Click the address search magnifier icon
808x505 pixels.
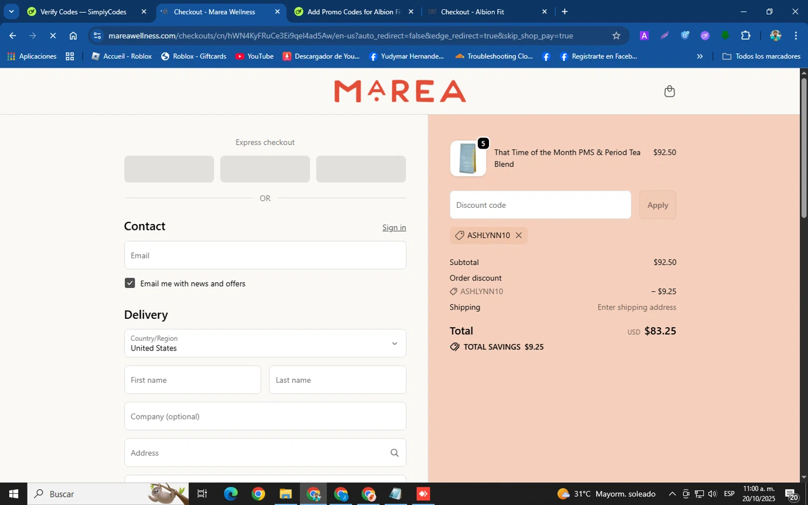[394, 453]
